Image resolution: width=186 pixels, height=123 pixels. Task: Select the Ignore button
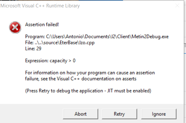(x=159, y=114)
